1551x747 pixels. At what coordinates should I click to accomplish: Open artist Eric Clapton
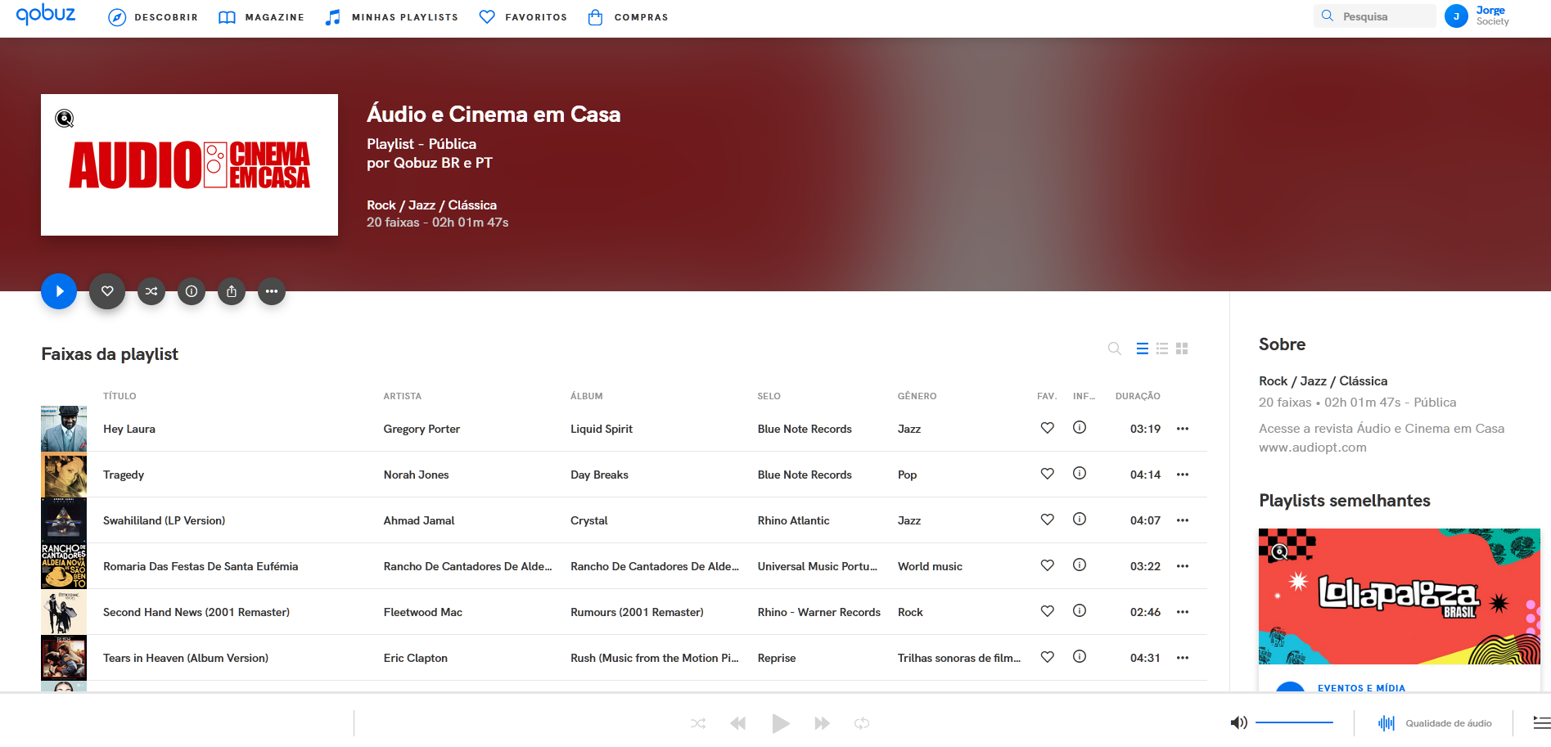click(415, 658)
